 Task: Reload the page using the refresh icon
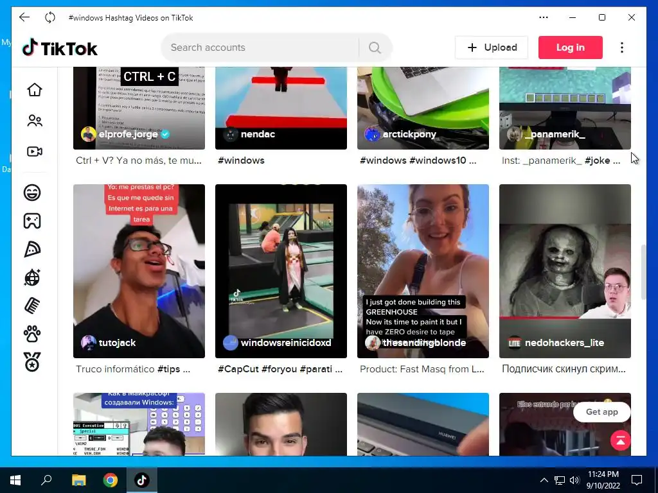tap(50, 17)
